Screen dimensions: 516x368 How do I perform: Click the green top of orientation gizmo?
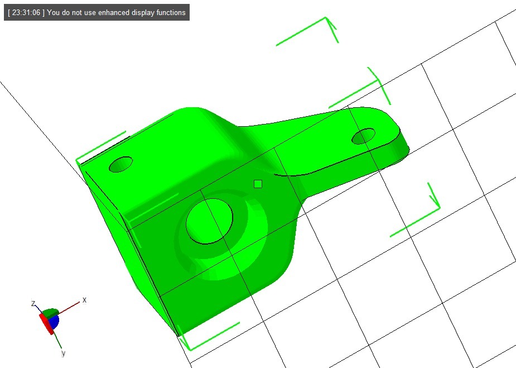click(x=50, y=313)
